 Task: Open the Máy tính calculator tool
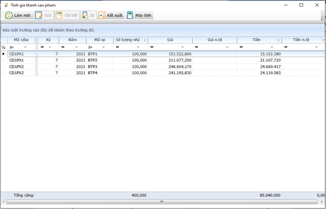(130, 16)
